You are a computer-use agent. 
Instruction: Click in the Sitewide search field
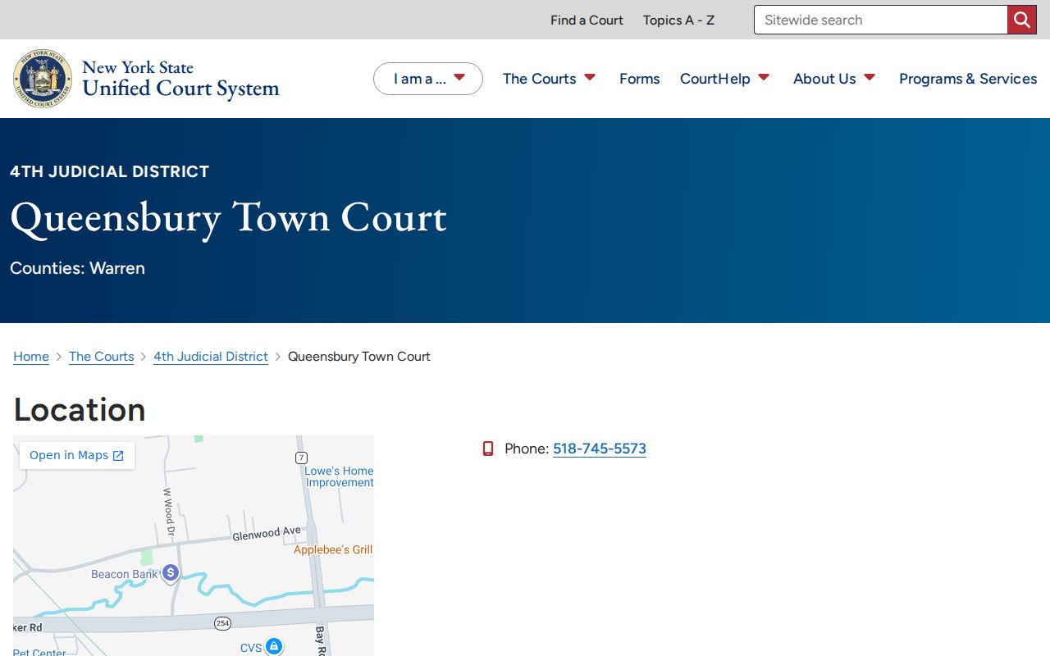[x=880, y=20]
